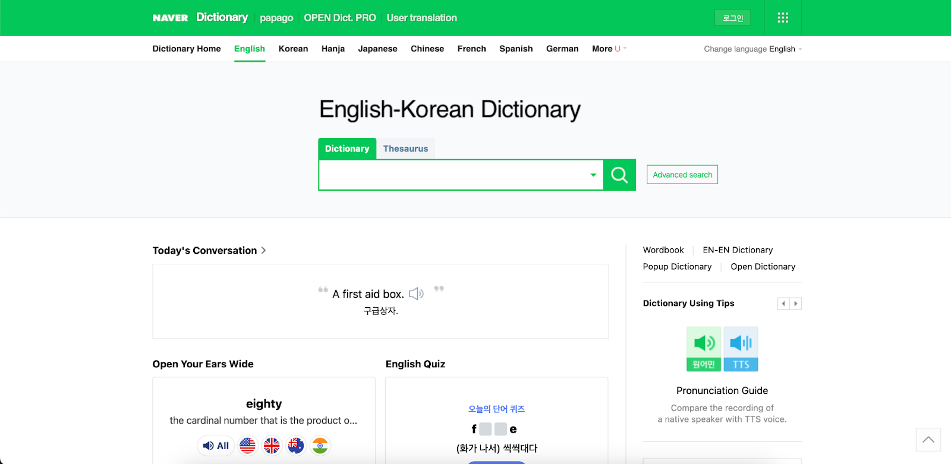
Task: Open the papago link
Action: click(276, 18)
